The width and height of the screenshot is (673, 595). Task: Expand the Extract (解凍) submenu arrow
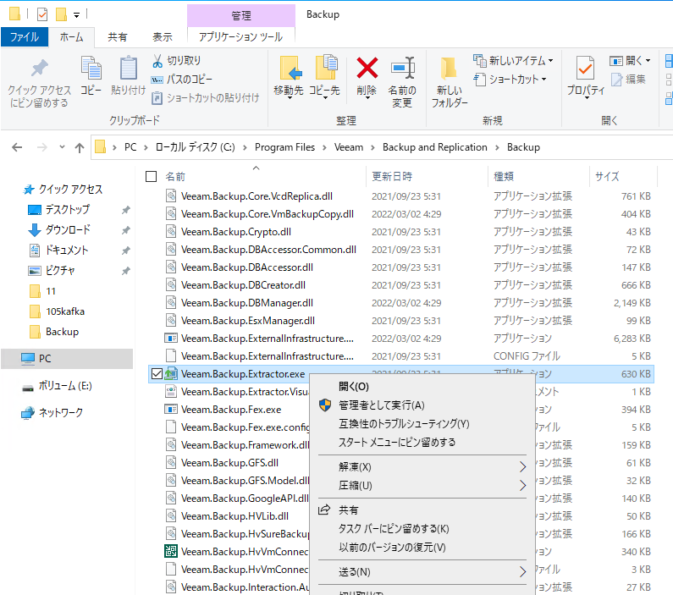coord(522,466)
